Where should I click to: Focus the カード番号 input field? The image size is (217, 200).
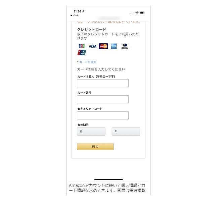103,99
